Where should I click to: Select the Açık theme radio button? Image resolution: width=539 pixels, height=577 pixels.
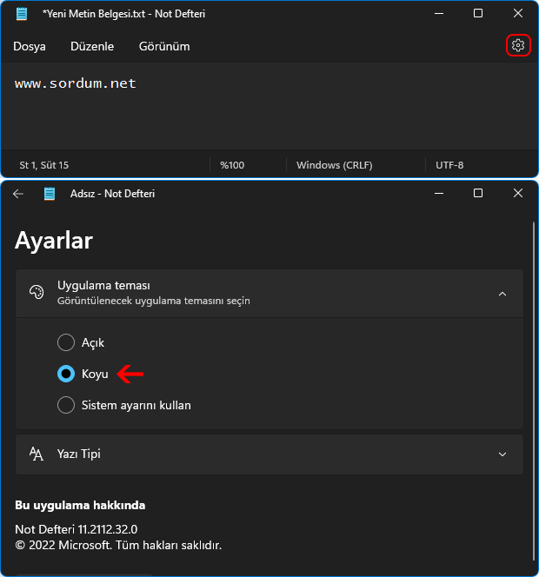pyautogui.click(x=66, y=342)
